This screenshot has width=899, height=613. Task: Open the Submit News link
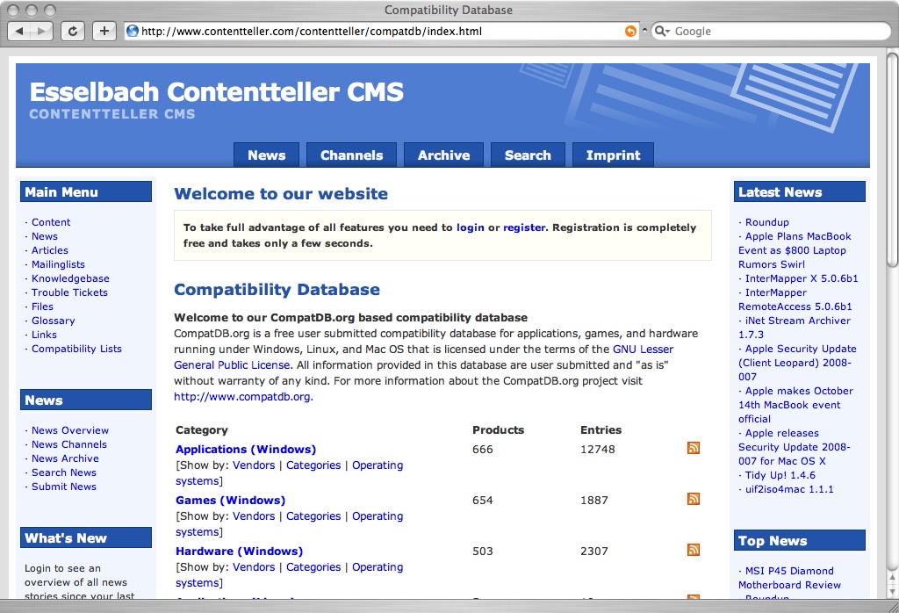point(64,487)
